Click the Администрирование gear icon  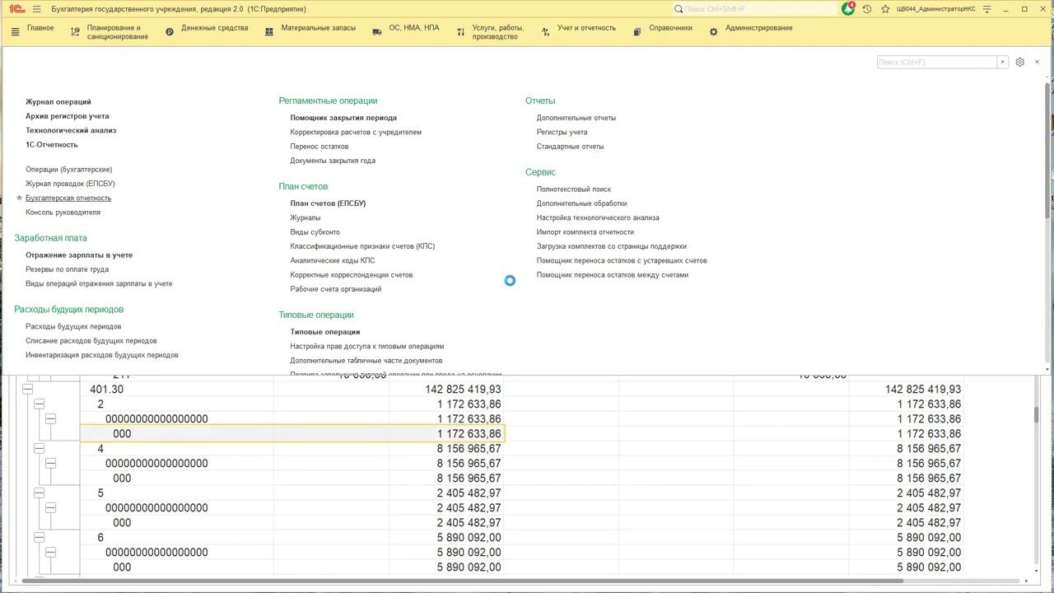[x=713, y=32]
